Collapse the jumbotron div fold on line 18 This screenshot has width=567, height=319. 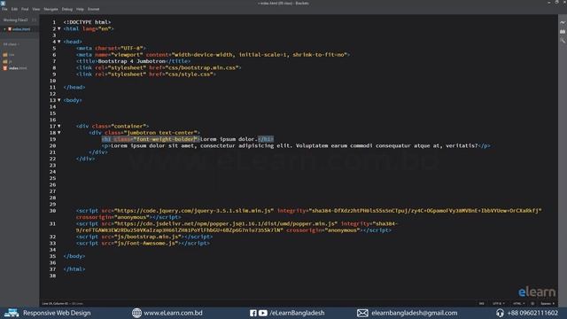tap(59, 133)
